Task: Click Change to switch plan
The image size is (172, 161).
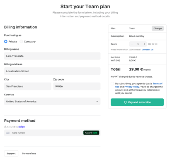Action: pos(157,28)
